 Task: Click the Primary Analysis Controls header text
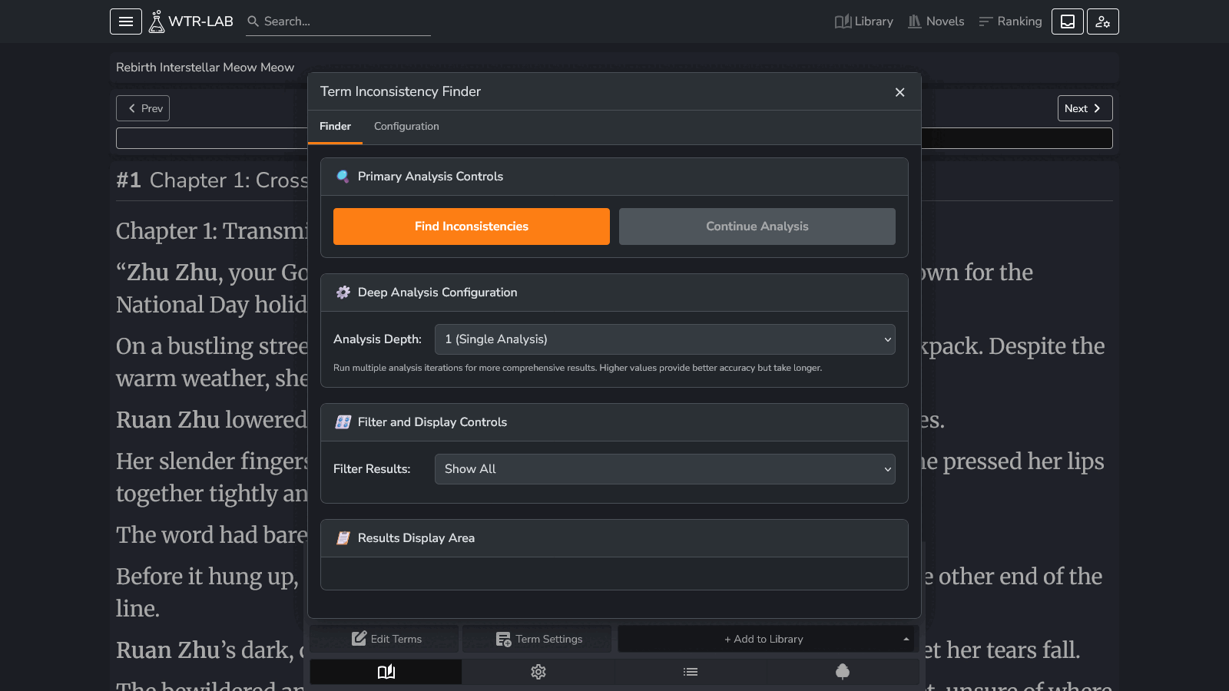pyautogui.click(x=430, y=177)
